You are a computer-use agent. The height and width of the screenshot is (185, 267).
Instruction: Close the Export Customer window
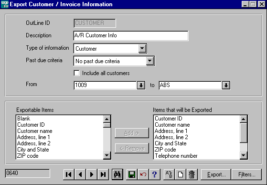pyautogui.click(x=262, y=4)
